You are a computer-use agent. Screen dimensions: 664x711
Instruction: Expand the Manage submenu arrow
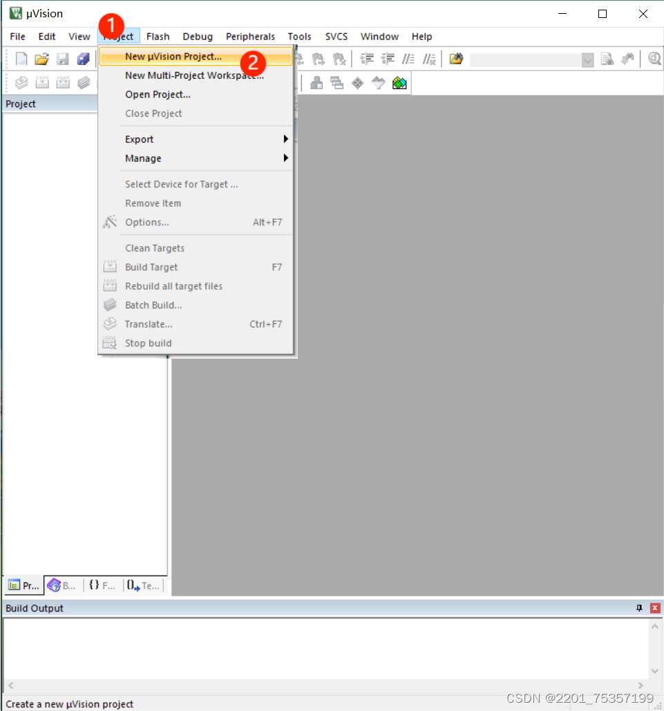point(286,158)
